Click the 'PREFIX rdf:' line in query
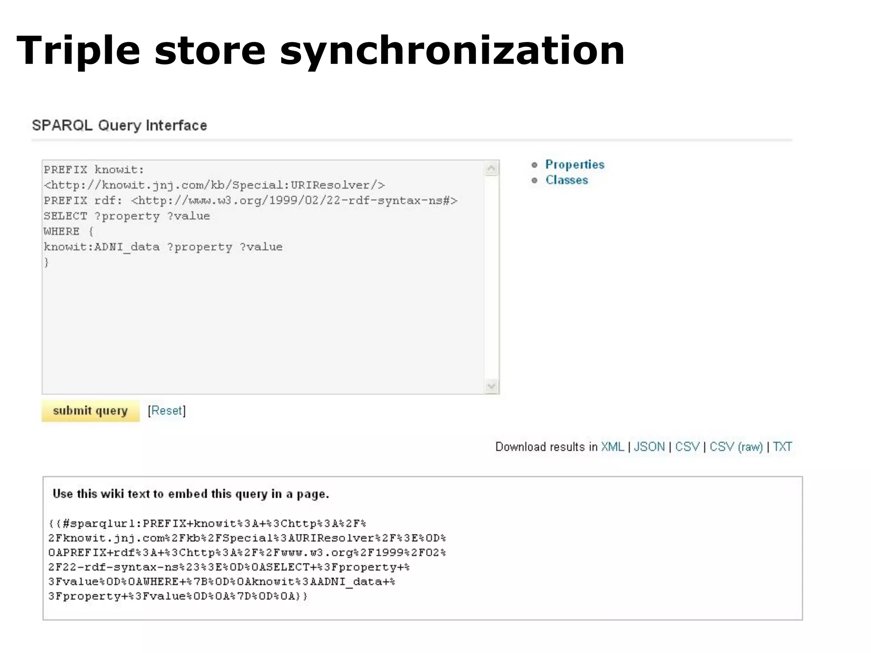This screenshot has height=653, width=871. click(250, 201)
